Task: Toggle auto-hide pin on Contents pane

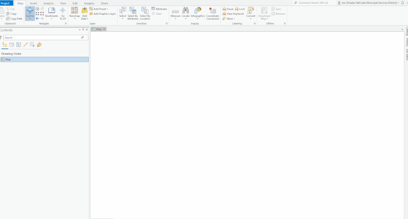Action: pyautogui.click(x=83, y=30)
